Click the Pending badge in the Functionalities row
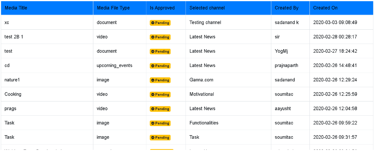This screenshot has width=375, height=155. [160, 123]
